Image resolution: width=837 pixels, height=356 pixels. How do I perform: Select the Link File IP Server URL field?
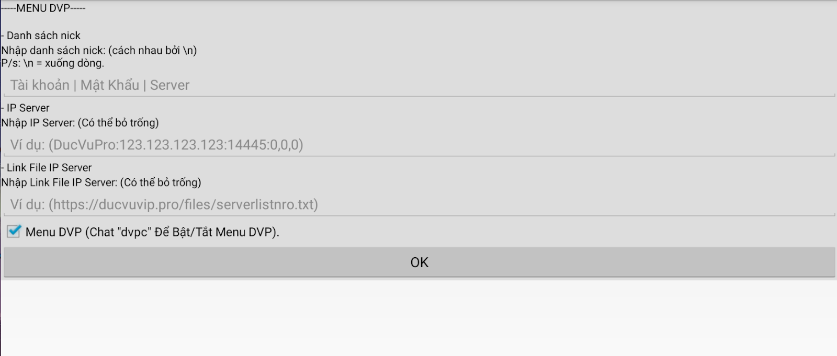(418, 204)
